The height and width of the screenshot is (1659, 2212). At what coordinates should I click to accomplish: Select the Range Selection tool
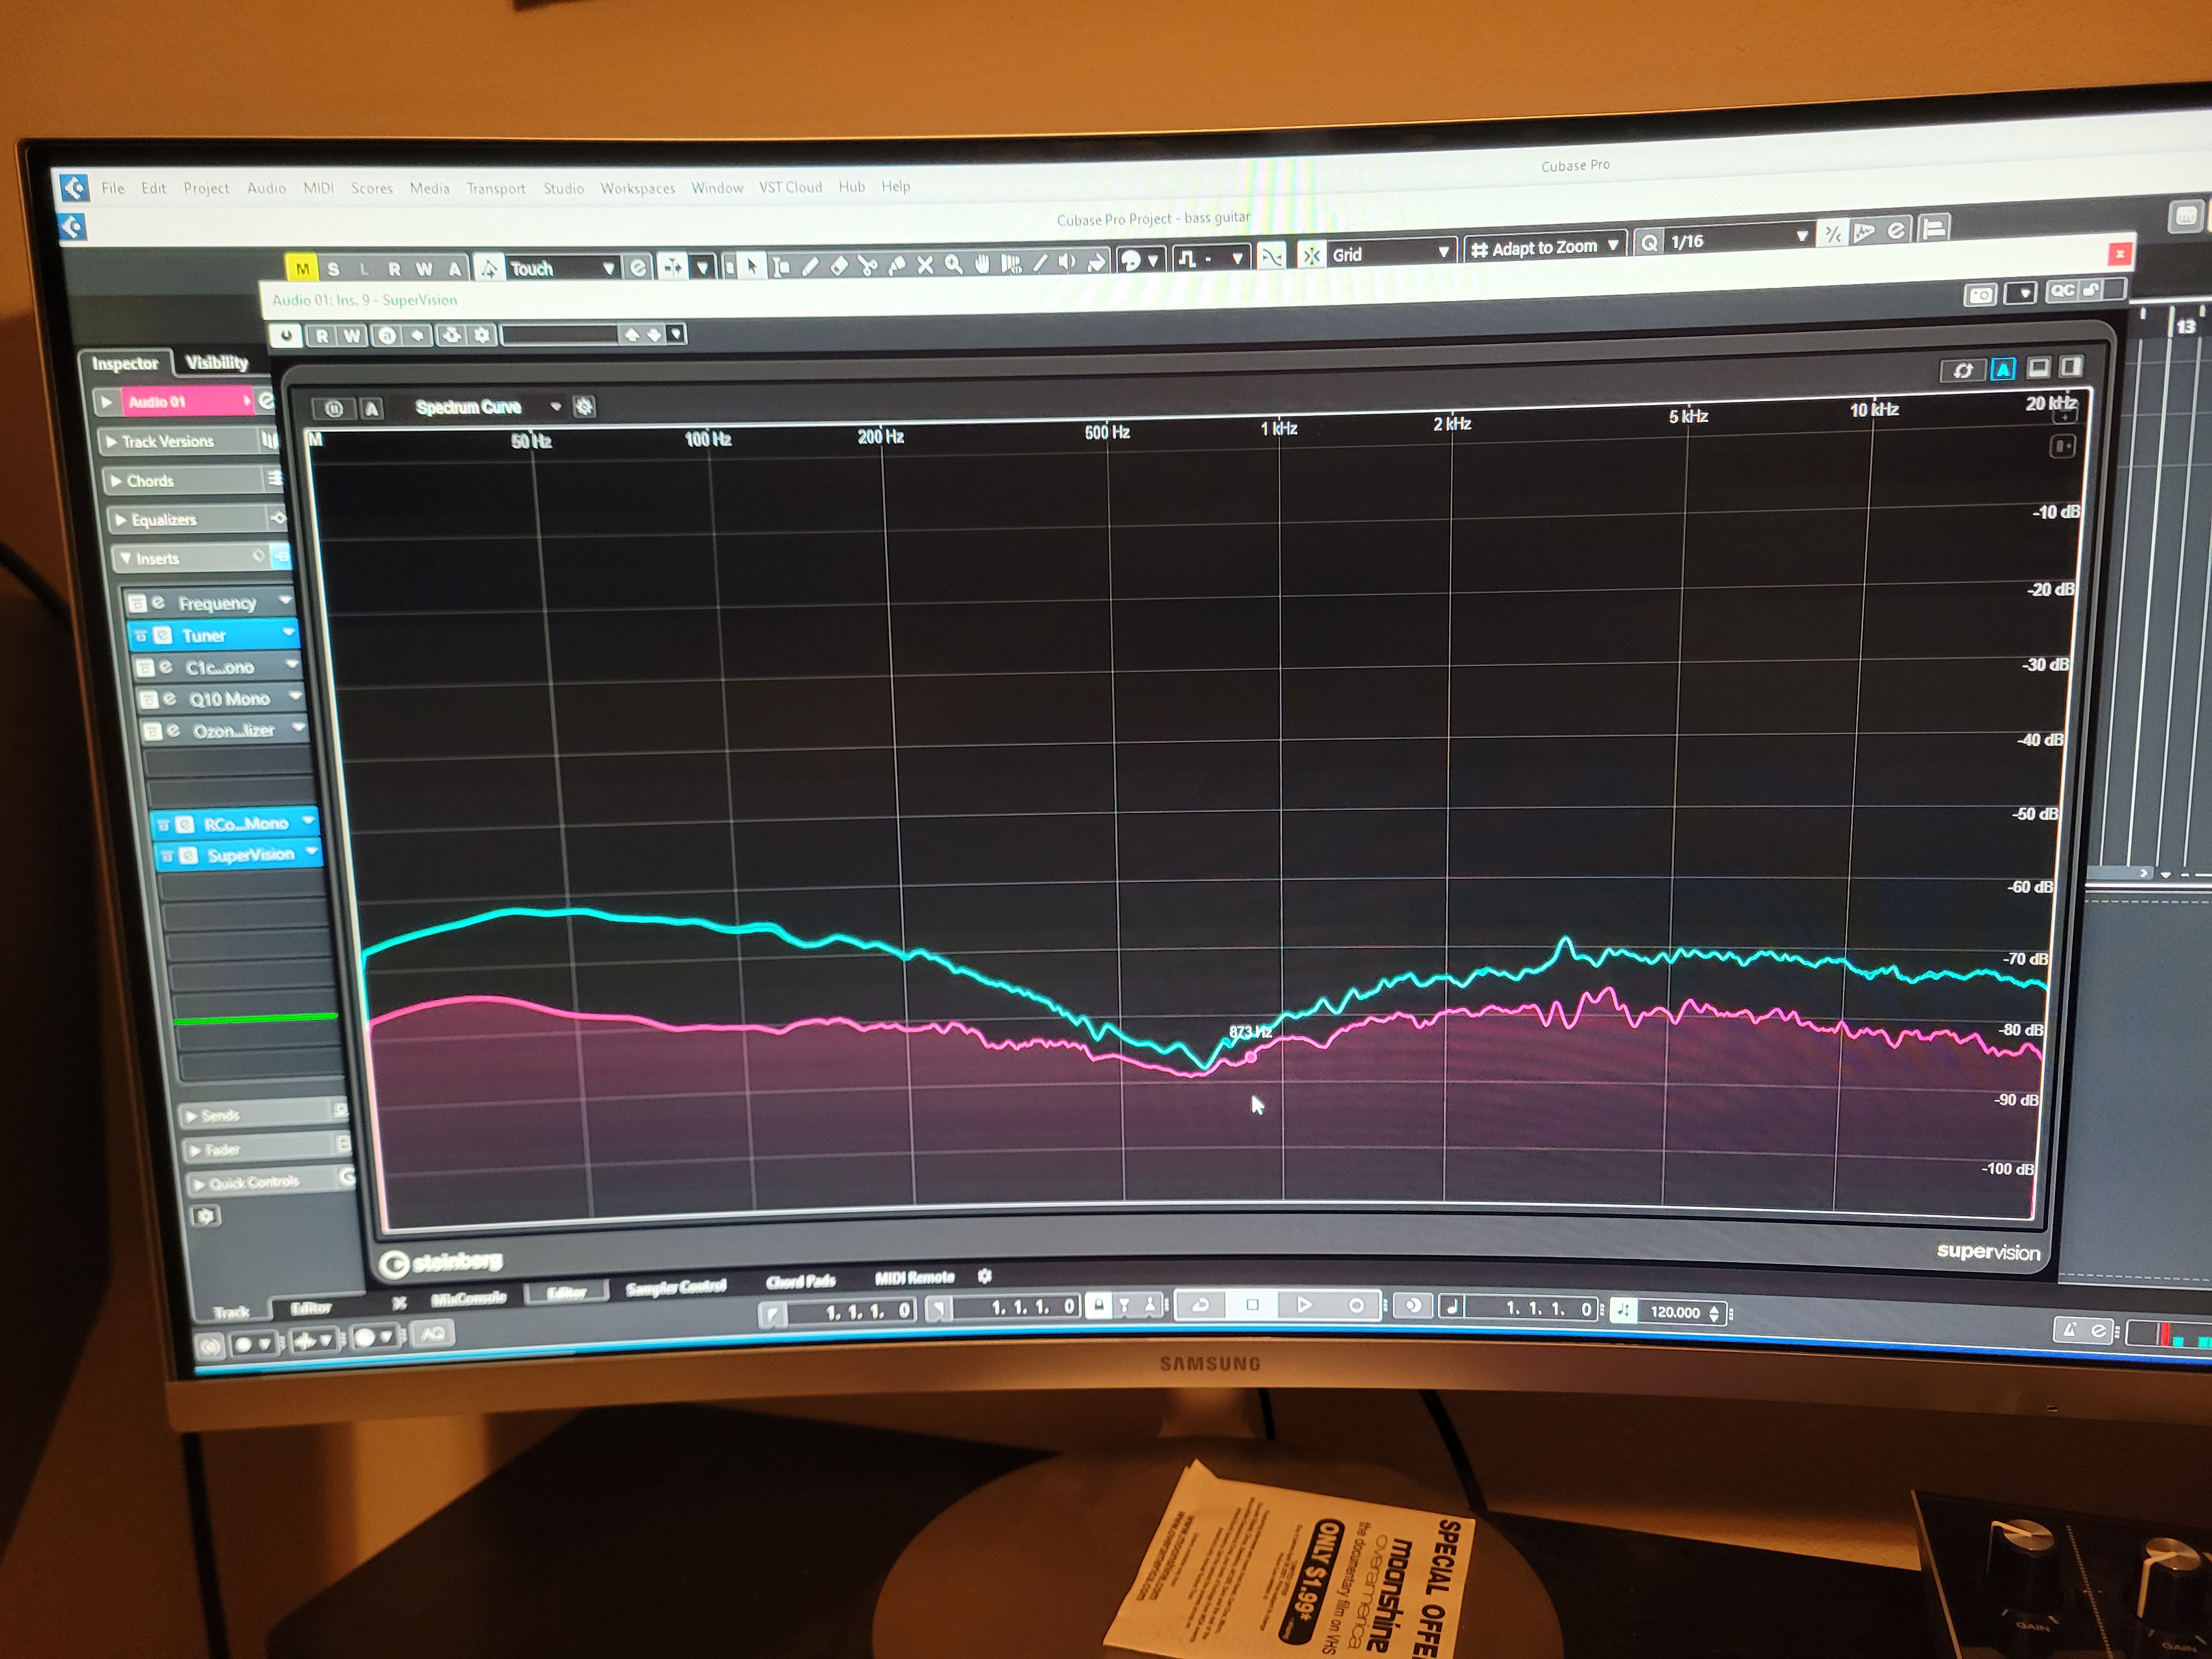781,266
